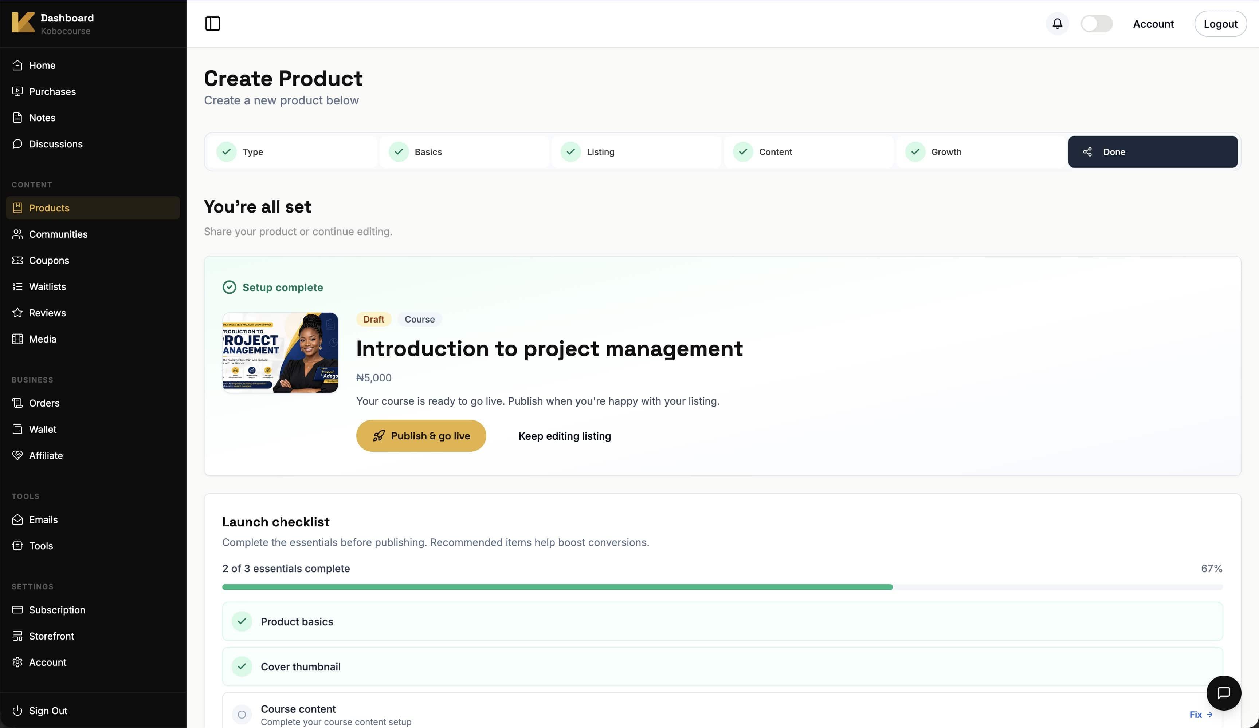Open Orders in sidebar
This screenshot has height=728, width=1259.
point(93,403)
